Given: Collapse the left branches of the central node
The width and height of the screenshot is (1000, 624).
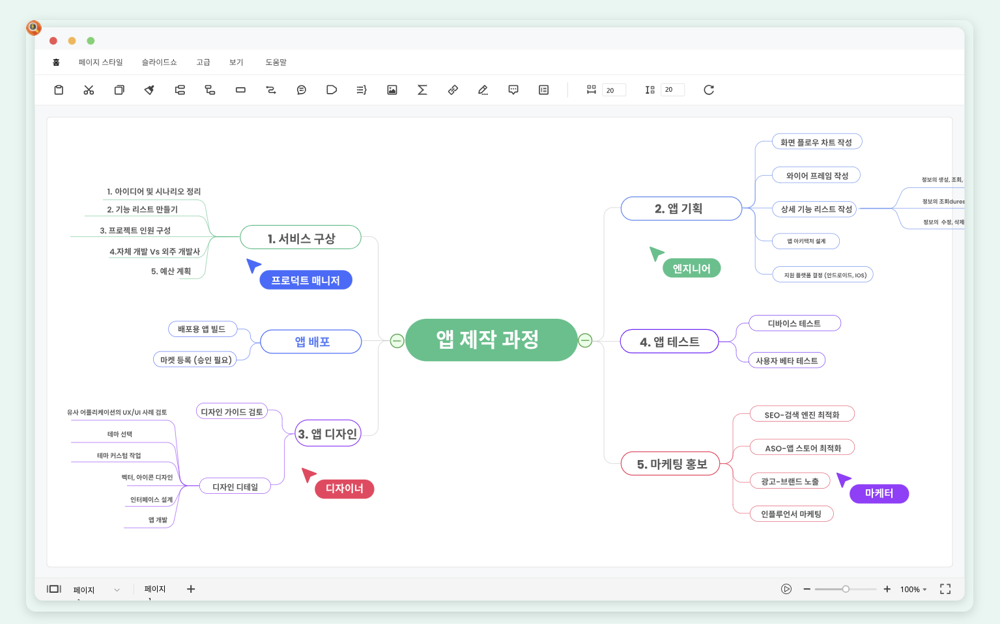Looking at the screenshot, I should click(397, 340).
